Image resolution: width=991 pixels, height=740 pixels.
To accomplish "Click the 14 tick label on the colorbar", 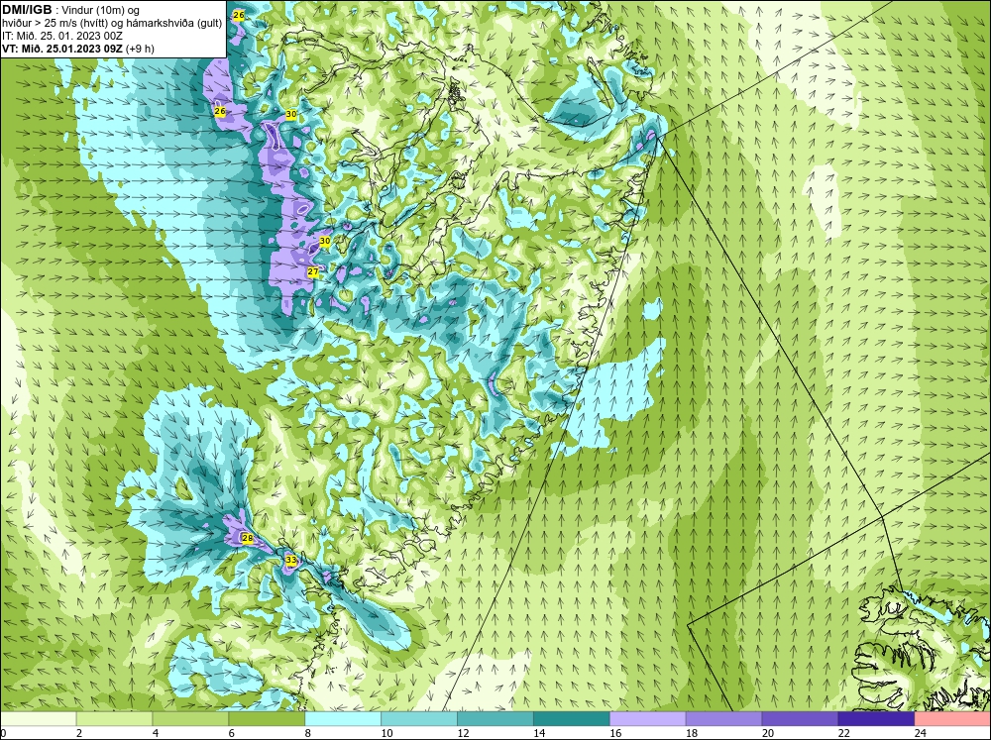I will click(x=539, y=733).
